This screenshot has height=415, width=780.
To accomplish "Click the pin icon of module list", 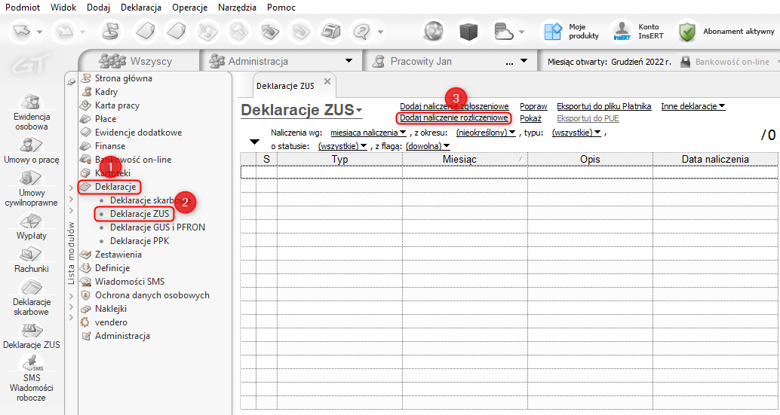I will [x=72, y=82].
